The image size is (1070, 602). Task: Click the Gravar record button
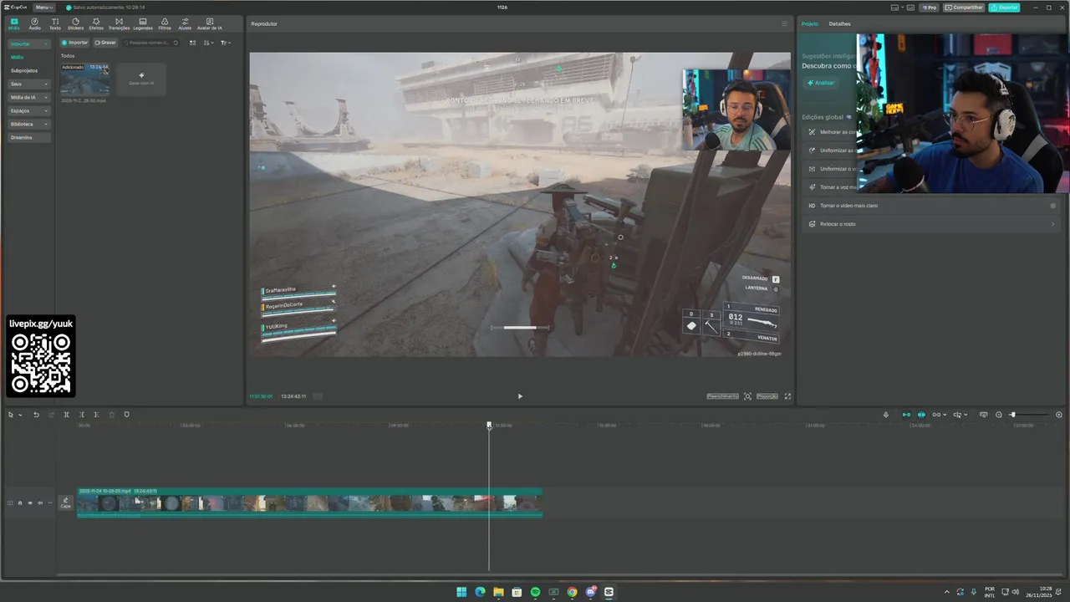(x=105, y=43)
